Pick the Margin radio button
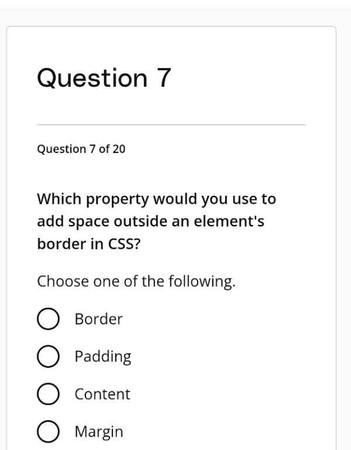This screenshot has height=450, width=351. click(x=49, y=432)
